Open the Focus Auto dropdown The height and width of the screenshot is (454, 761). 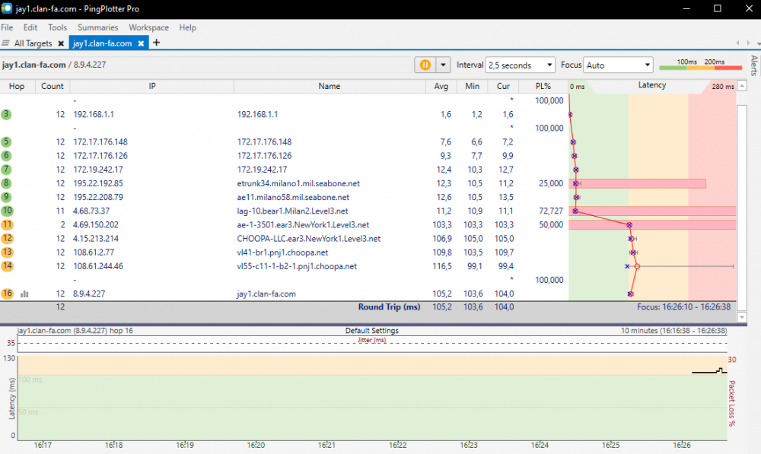pyautogui.click(x=618, y=65)
